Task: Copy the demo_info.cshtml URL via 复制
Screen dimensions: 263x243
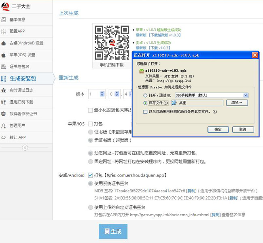Action: pos(216,215)
